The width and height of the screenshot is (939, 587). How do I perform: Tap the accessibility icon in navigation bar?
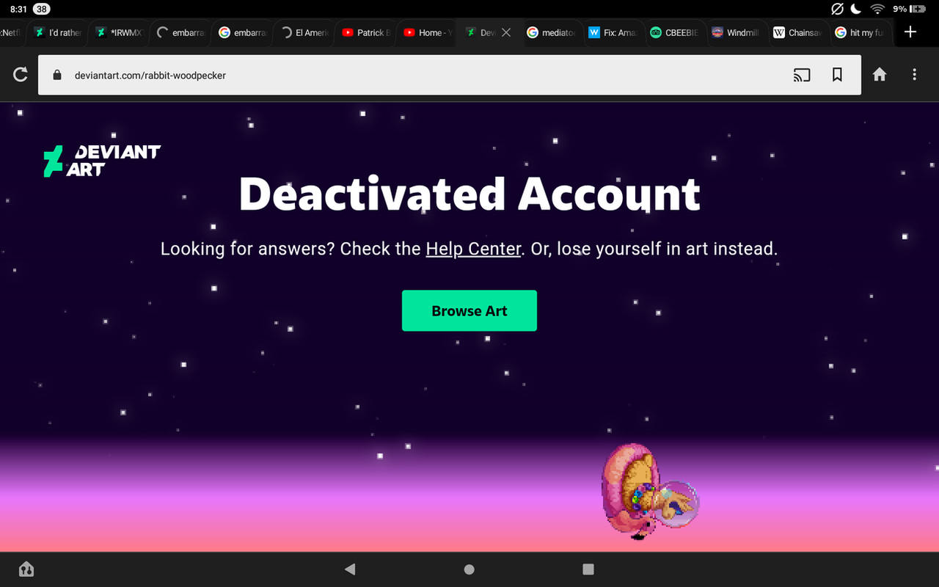26,569
